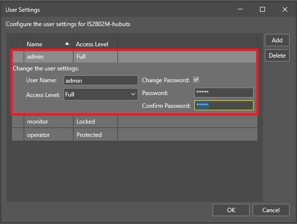
Task: Click the row selector beside monitor
Action: [18, 122]
